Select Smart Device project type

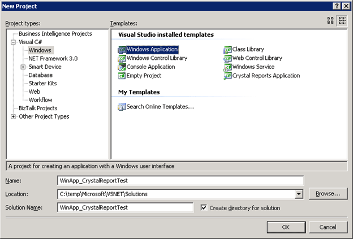45,67
